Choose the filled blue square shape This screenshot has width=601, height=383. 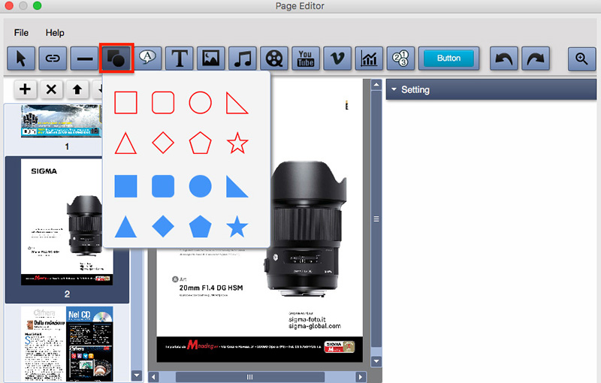125,186
